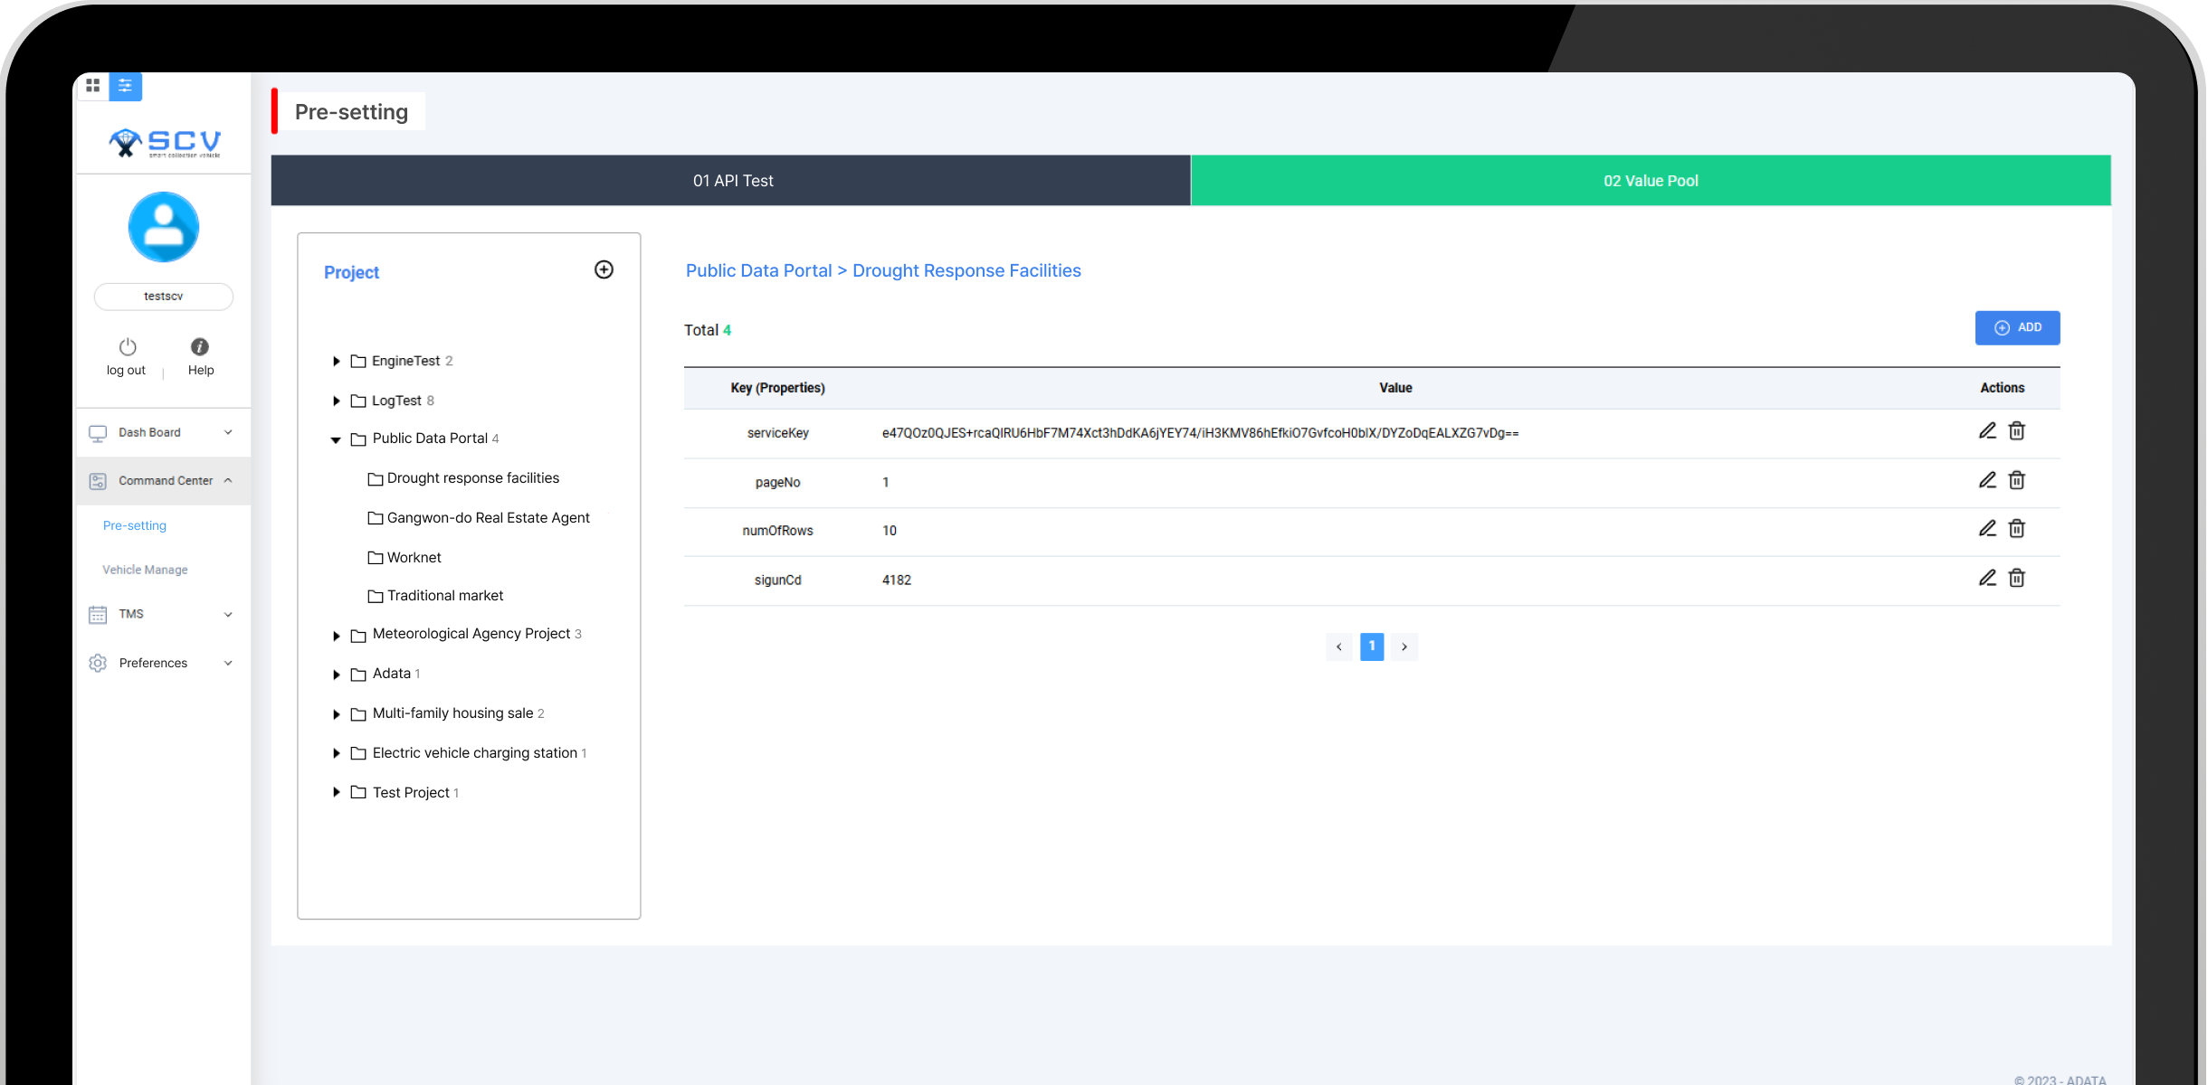This screenshot has width=2208, height=1085.
Task: Click the Key (Properties) column header
Action: pyautogui.click(x=777, y=388)
